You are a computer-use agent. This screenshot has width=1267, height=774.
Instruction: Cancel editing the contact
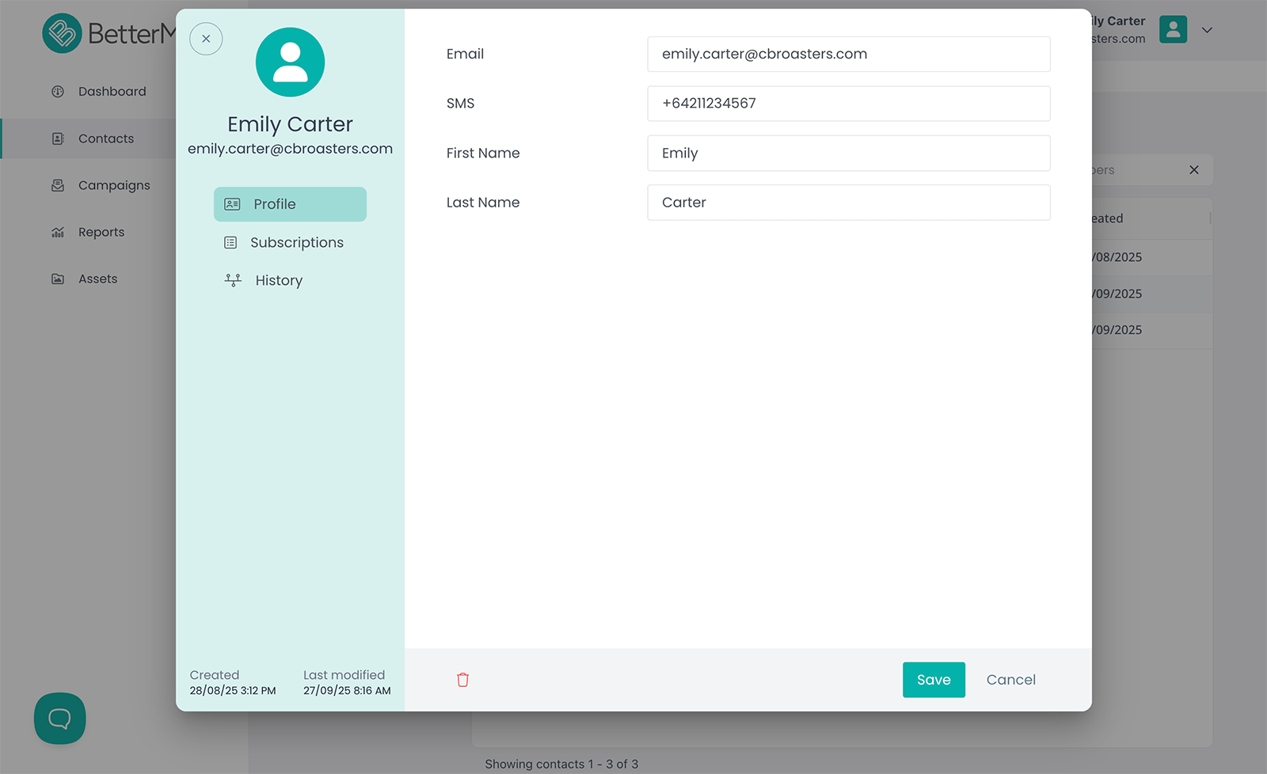(x=1010, y=680)
